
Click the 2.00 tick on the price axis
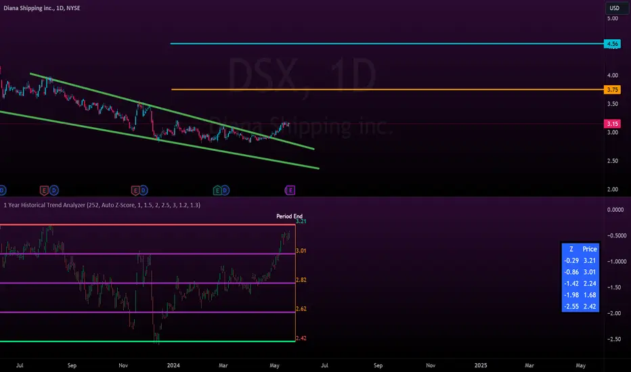(x=613, y=189)
